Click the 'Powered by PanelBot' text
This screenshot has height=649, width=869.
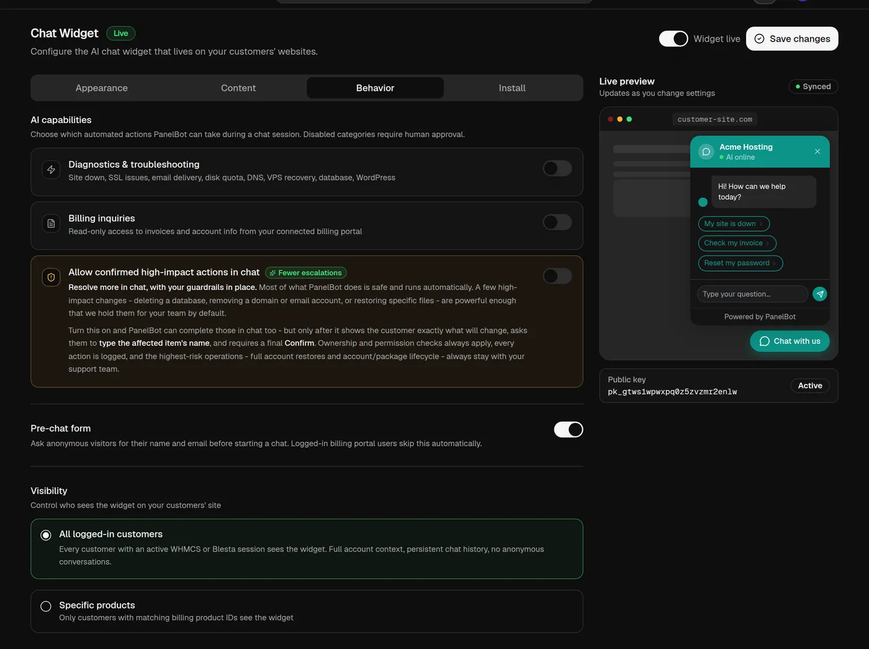pos(760,317)
